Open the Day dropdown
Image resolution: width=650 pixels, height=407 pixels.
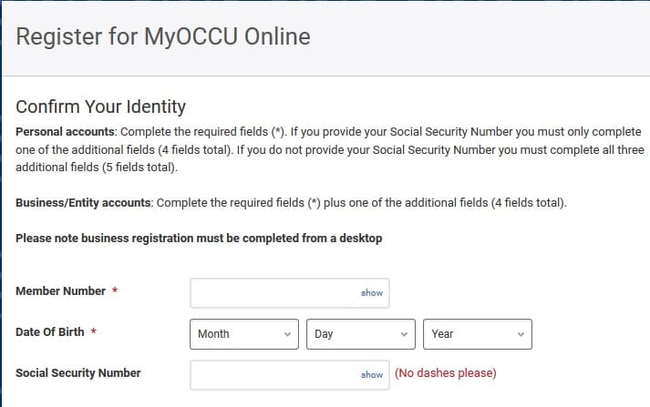coord(361,334)
